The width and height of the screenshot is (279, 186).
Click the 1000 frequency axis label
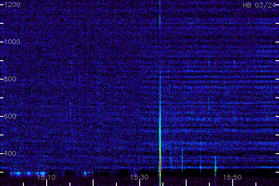(x=12, y=42)
